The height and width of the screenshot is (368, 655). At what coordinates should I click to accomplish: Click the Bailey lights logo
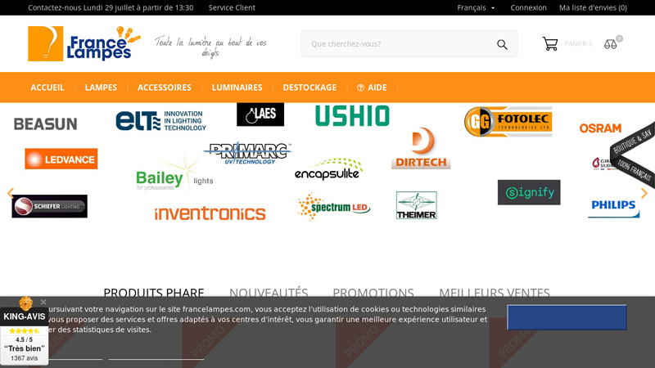pyautogui.click(x=174, y=175)
